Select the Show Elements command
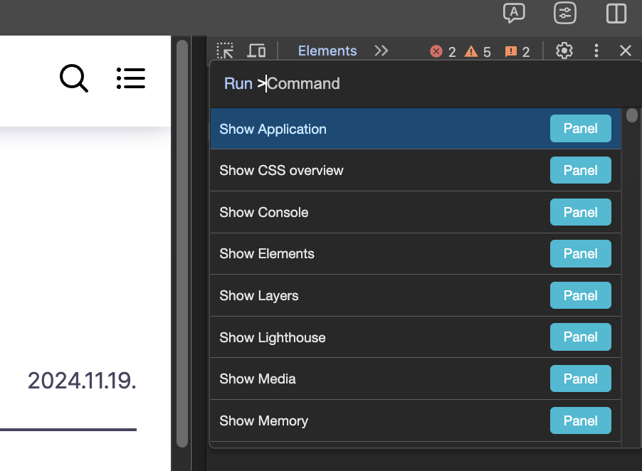 pyautogui.click(x=416, y=254)
